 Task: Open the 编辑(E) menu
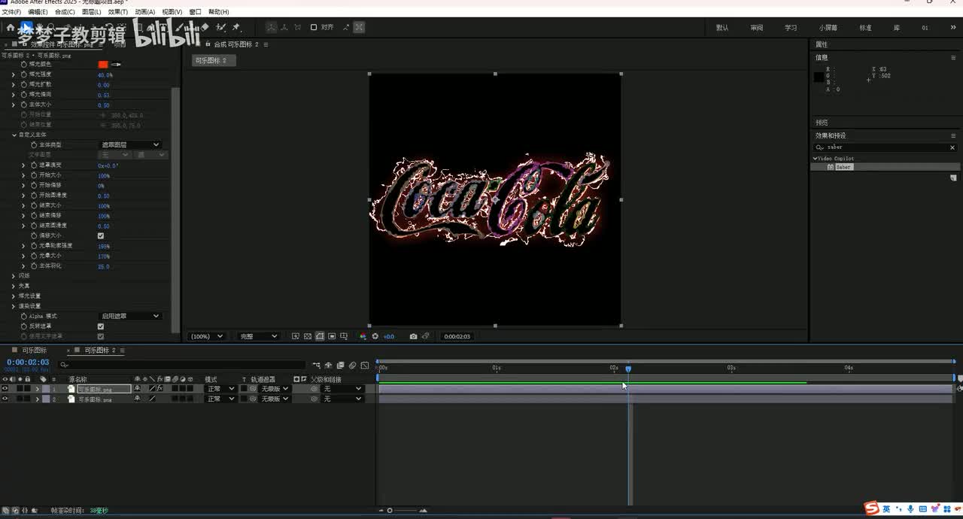[x=38, y=12]
